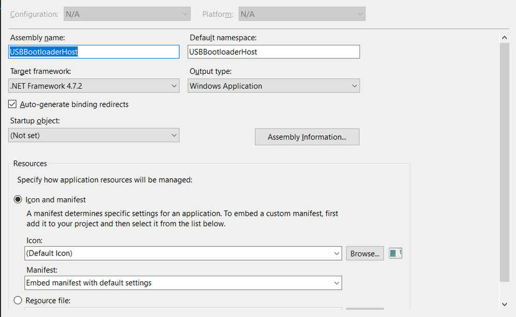This screenshot has height=317, width=516.
Task: Click the Manifest combo box dropdown arrow
Action: pos(336,282)
